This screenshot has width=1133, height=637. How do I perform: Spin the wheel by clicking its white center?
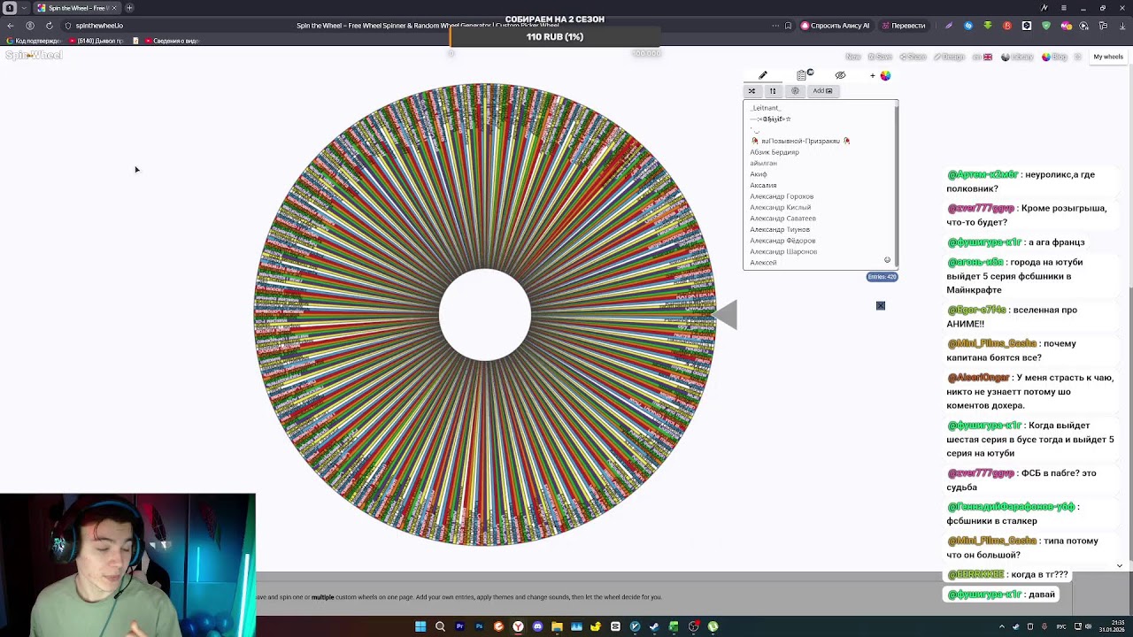(x=485, y=315)
